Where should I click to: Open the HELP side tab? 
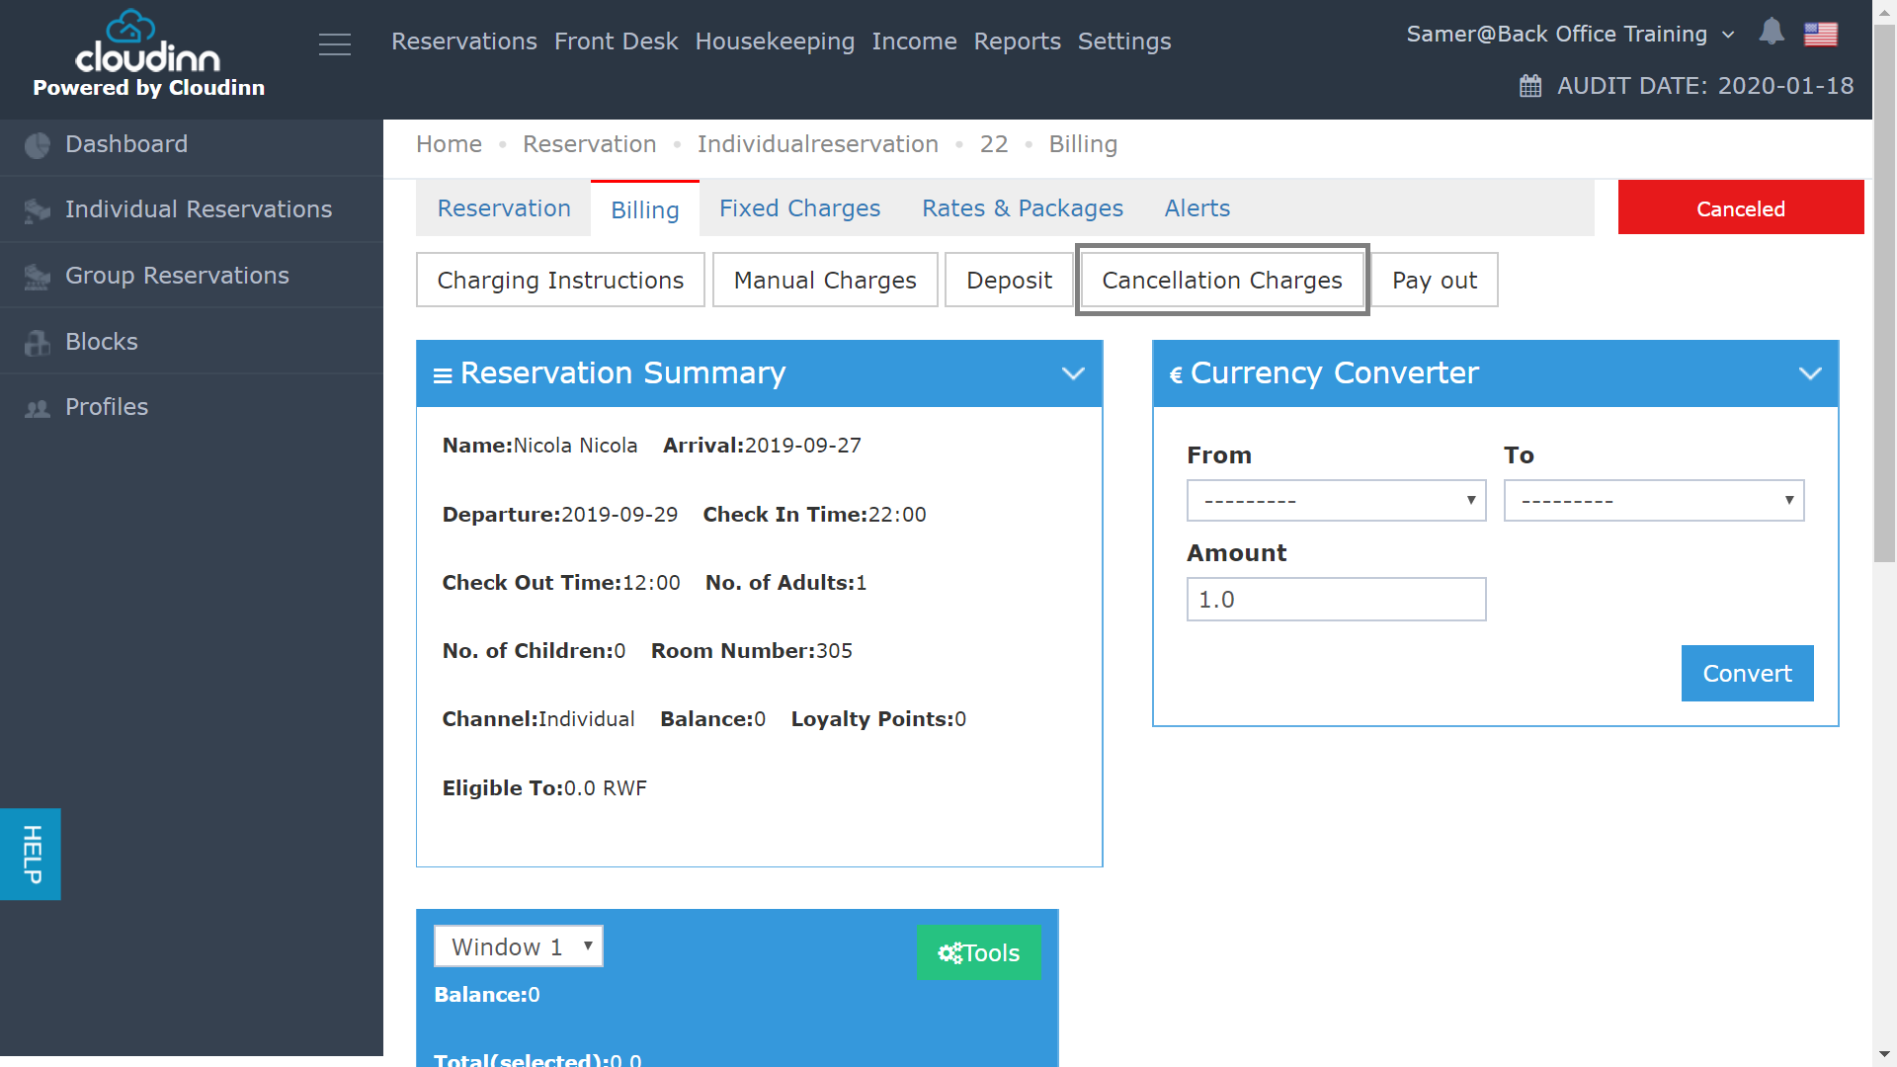pyautogui.click(x=31, y=855)
